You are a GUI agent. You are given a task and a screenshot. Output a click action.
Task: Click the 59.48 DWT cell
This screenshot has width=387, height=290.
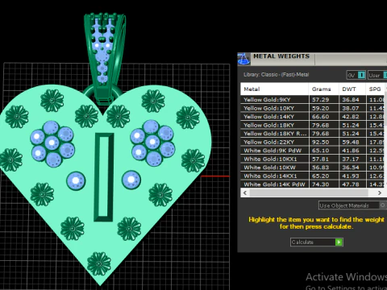pyautogui.click(x=352, y=142)
